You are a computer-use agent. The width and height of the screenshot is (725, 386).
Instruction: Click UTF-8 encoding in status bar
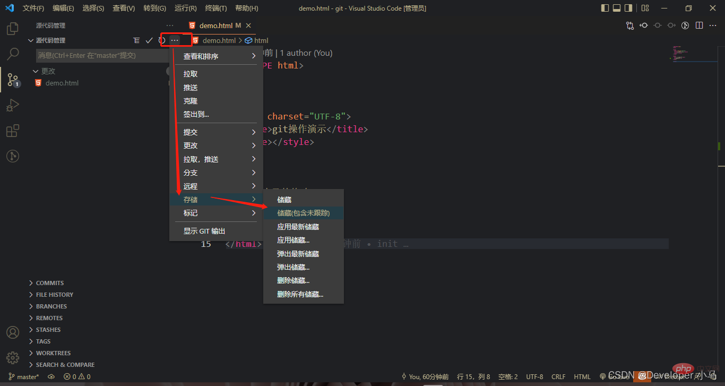pyautogui.click(x=534, y=377)
